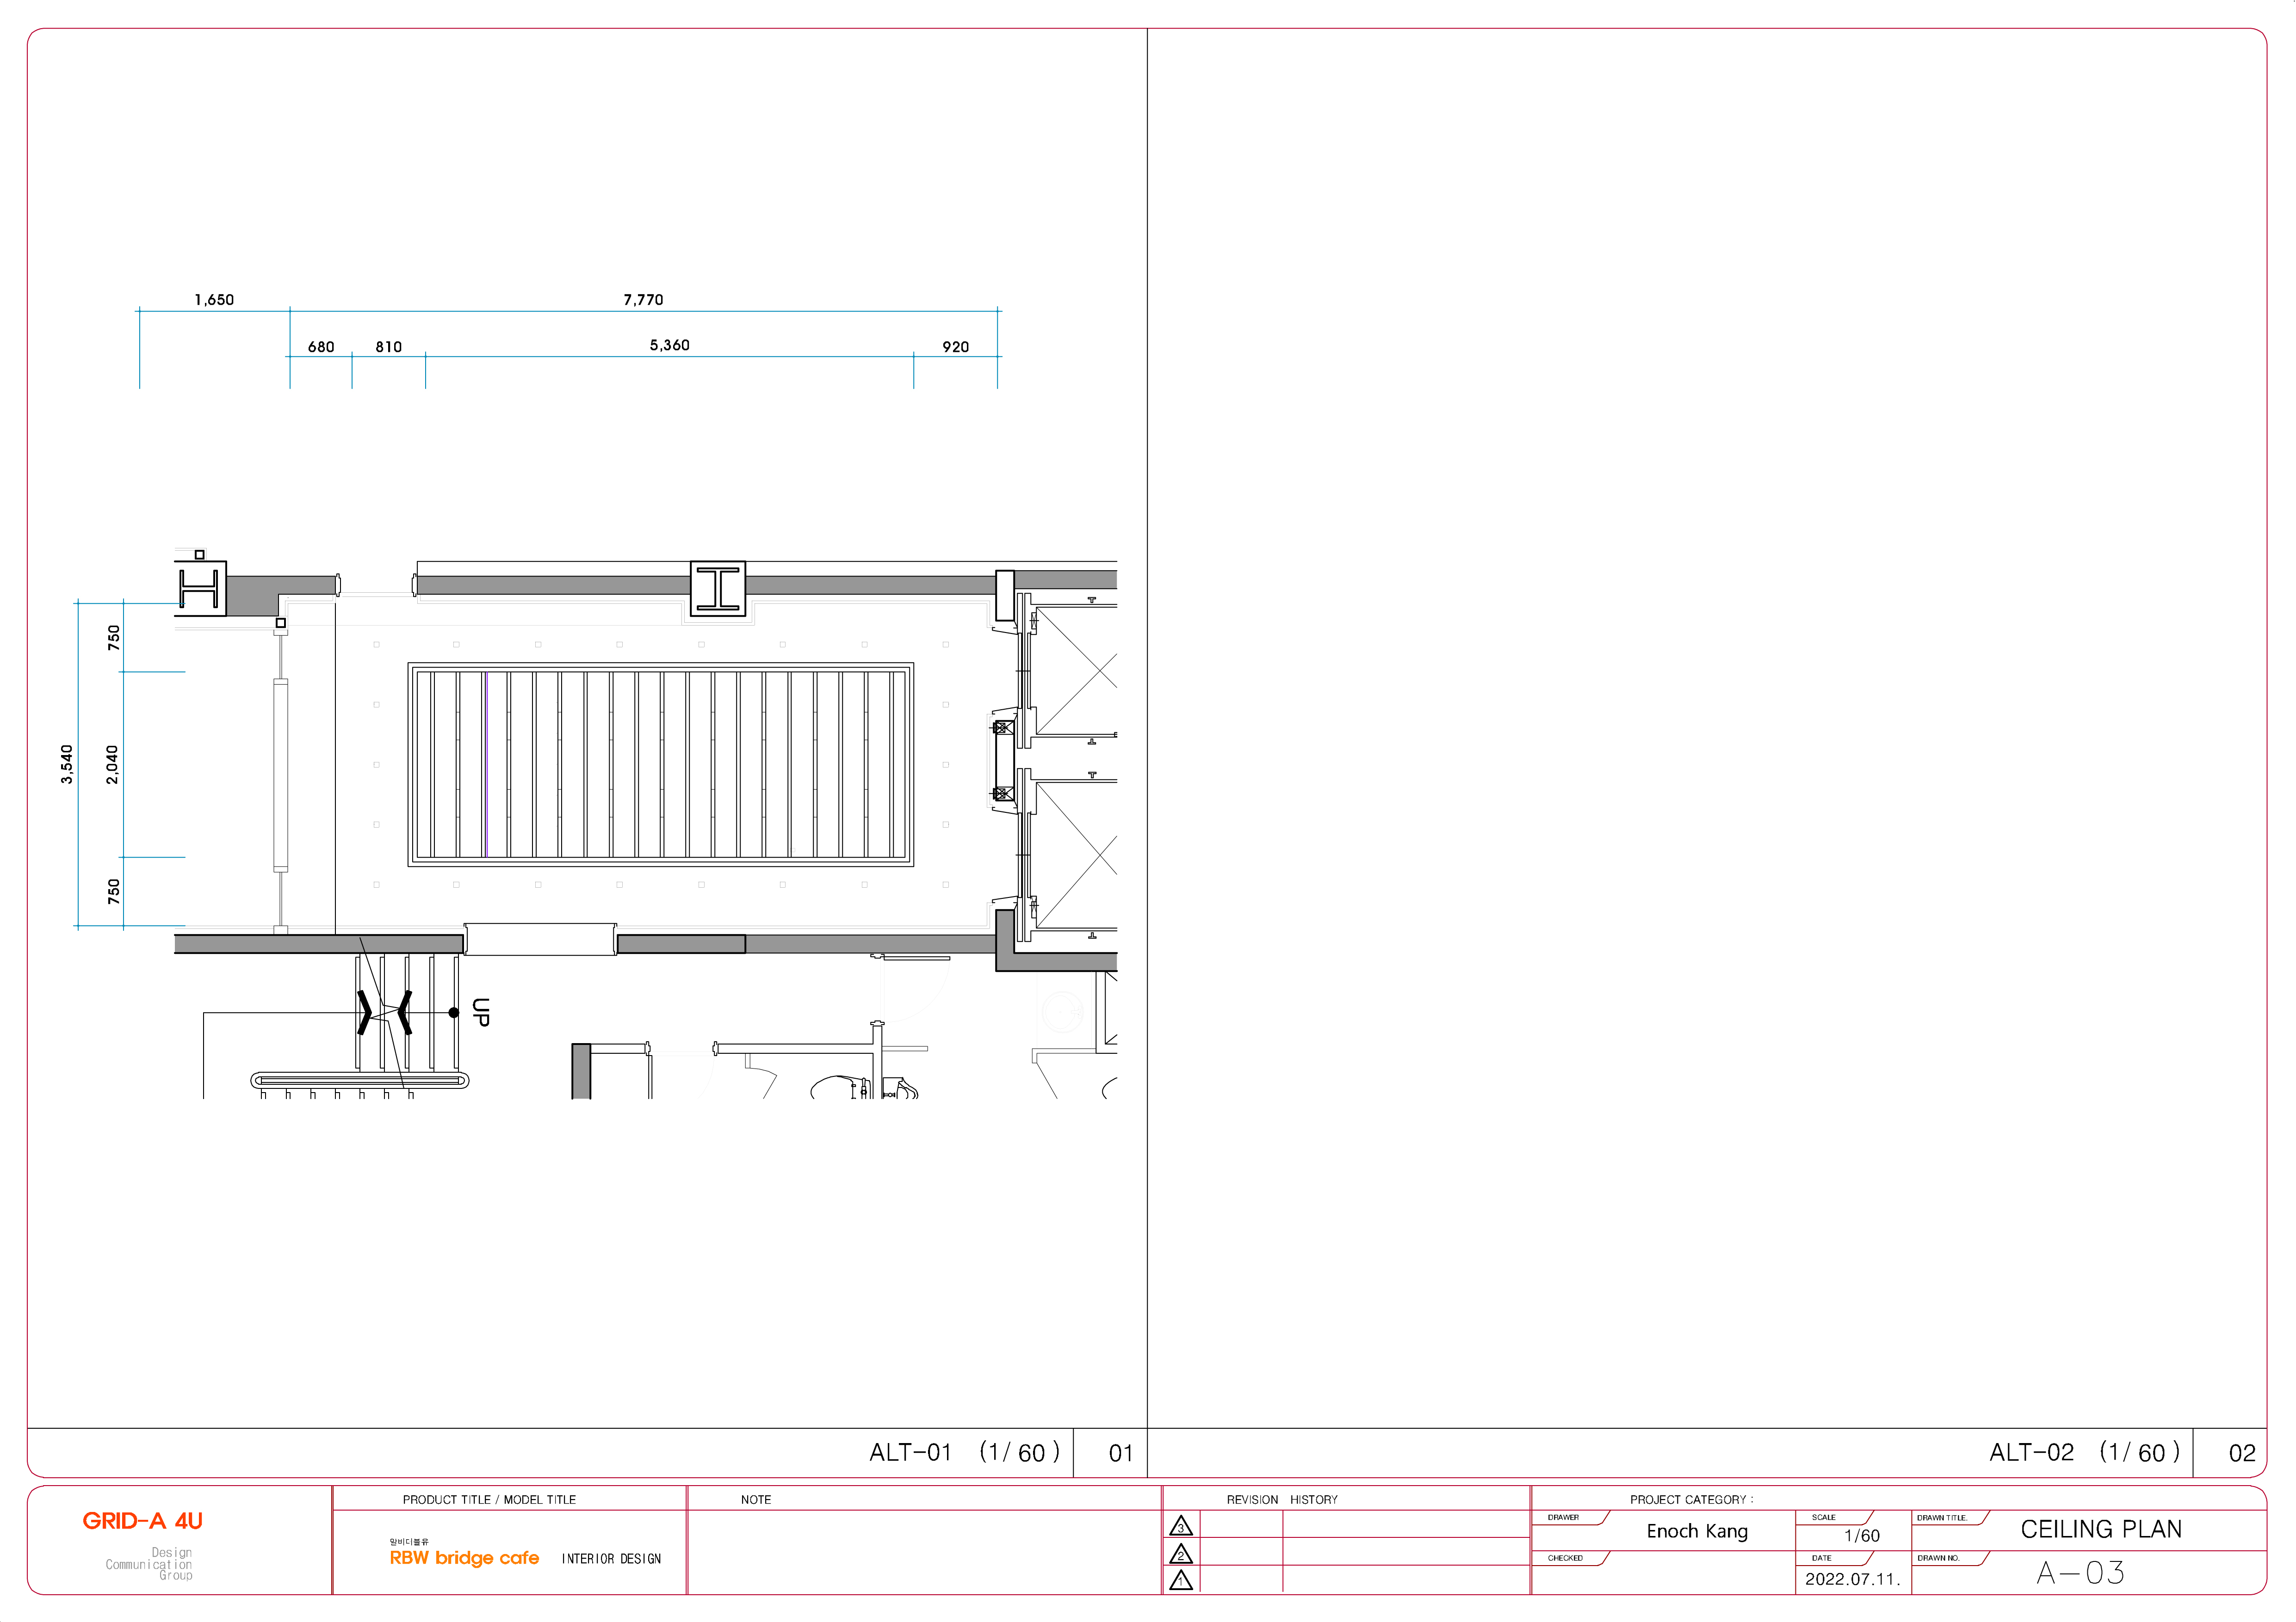Click the drawer name Enoch Kang
Viewport: 2296px width, 1622px height.
1697,1531
